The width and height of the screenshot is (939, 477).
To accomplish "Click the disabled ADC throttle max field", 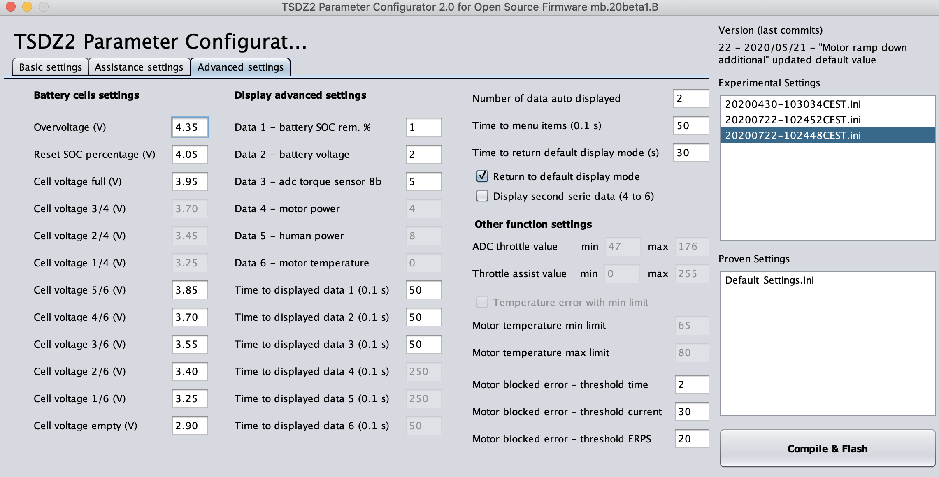I will (692, 246).
